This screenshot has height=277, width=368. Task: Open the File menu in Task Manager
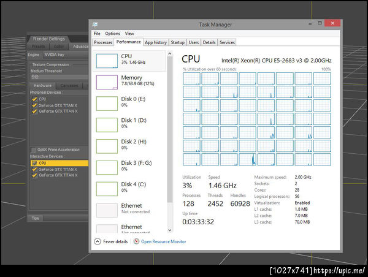tap(97, 33)
